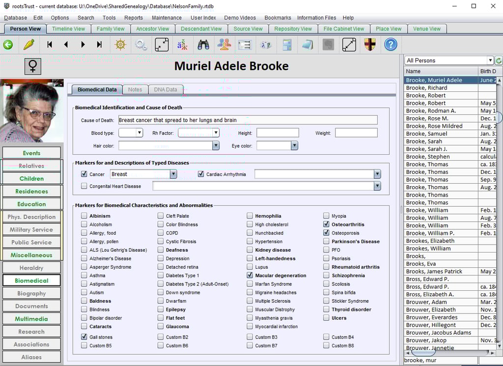503x366 pixels.
Task: Jump to the first person record
Action: click(50, 45)
